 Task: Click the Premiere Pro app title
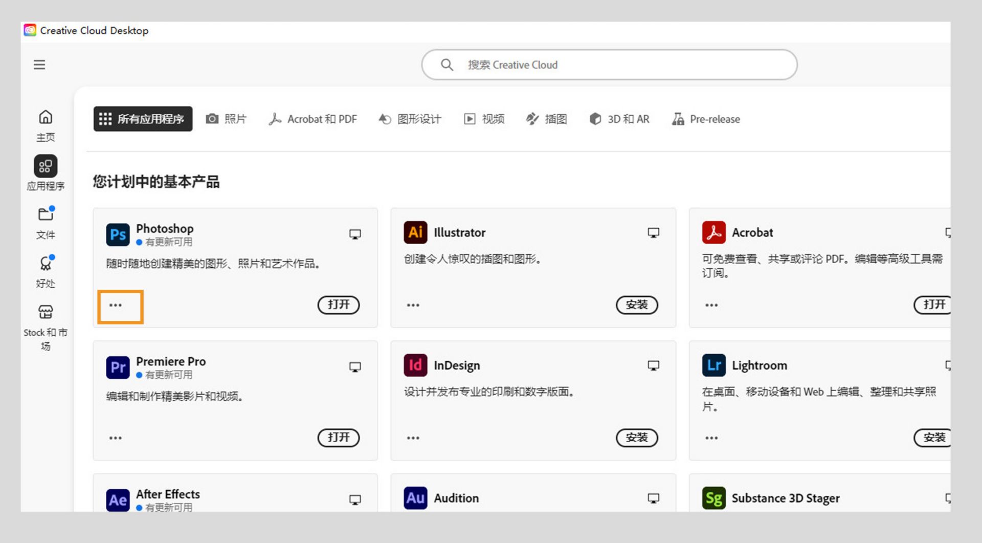[171, 361]
